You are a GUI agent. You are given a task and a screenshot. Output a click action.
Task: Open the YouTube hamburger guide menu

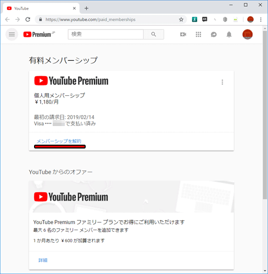click(x=12, y=35)
